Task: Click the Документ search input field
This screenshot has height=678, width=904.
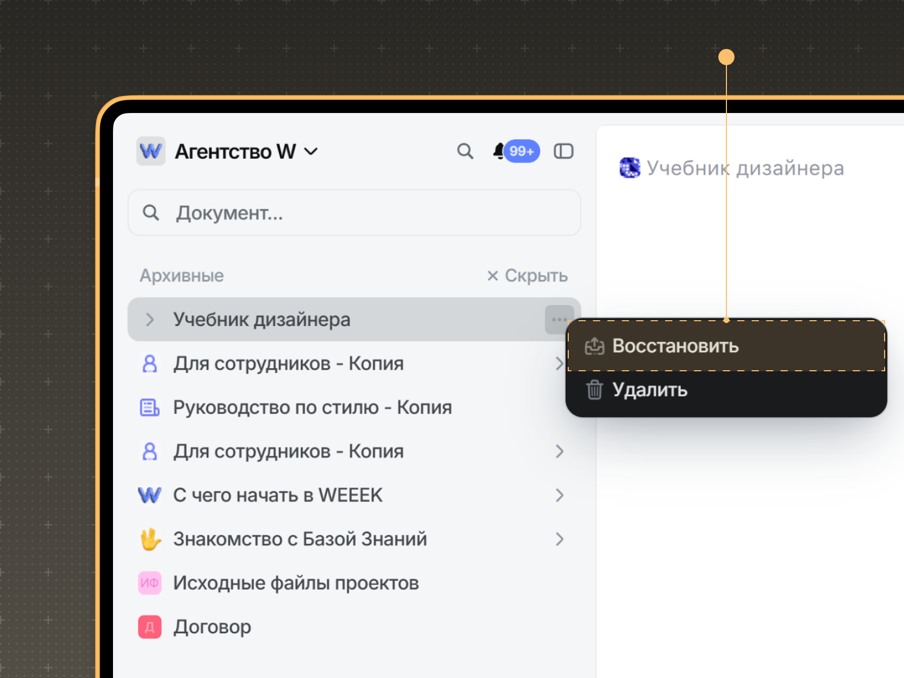Action: click(x=354, y=213)
